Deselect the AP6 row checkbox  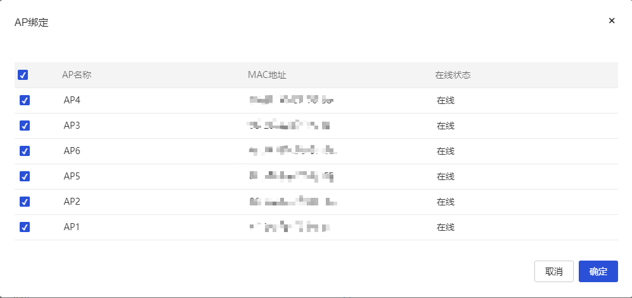point(25,151)
